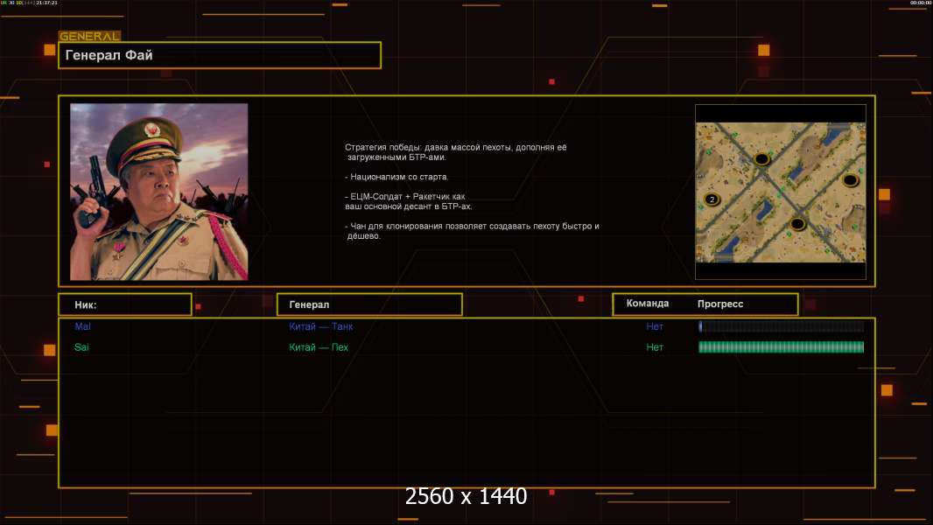
Task: Click Sai's green loading progress bar
Action: [782, 347]
